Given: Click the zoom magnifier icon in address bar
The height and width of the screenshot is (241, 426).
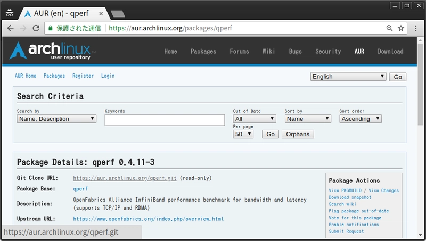Looking at the screenshot, I should click(389, 28).
